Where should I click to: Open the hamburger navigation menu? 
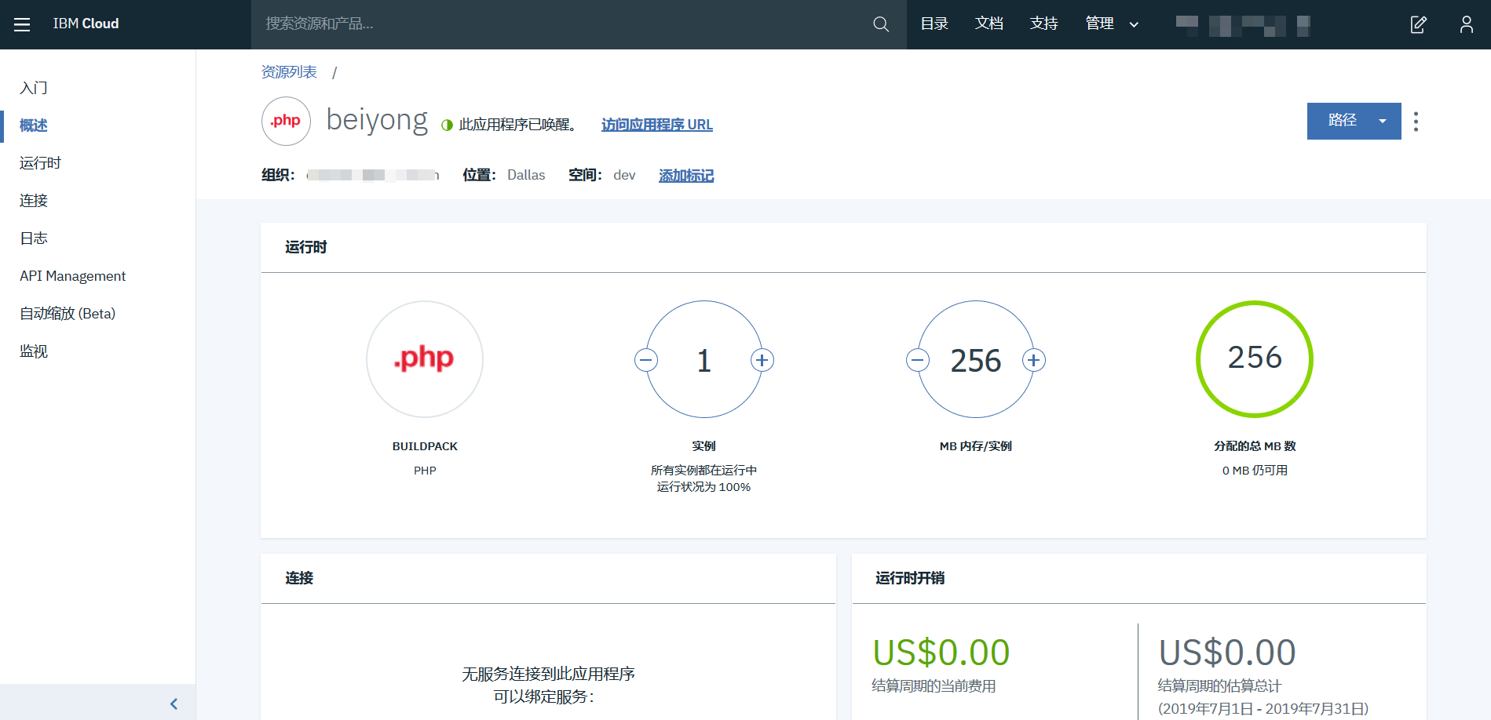22,24
